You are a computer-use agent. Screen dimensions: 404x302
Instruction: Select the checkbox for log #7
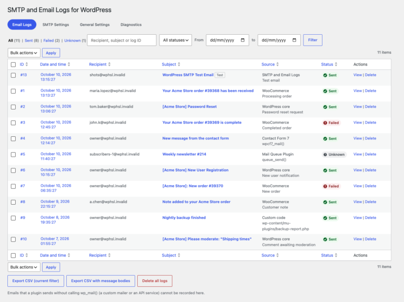[13, 186]
